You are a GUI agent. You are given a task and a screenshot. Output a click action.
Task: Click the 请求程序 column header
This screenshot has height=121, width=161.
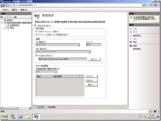click(66, 76)
